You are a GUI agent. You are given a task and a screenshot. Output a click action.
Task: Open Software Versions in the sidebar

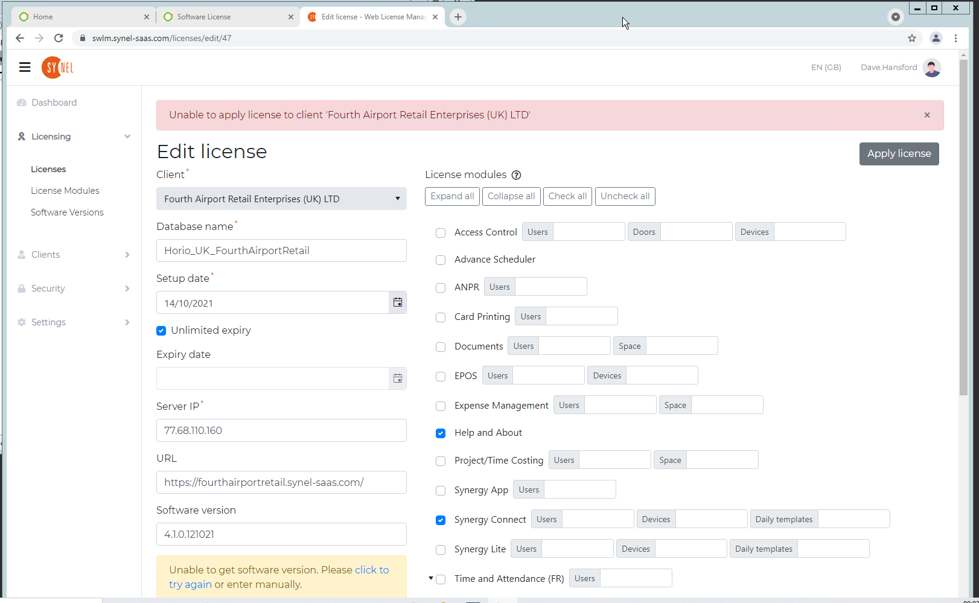click(x=67, y=212)
